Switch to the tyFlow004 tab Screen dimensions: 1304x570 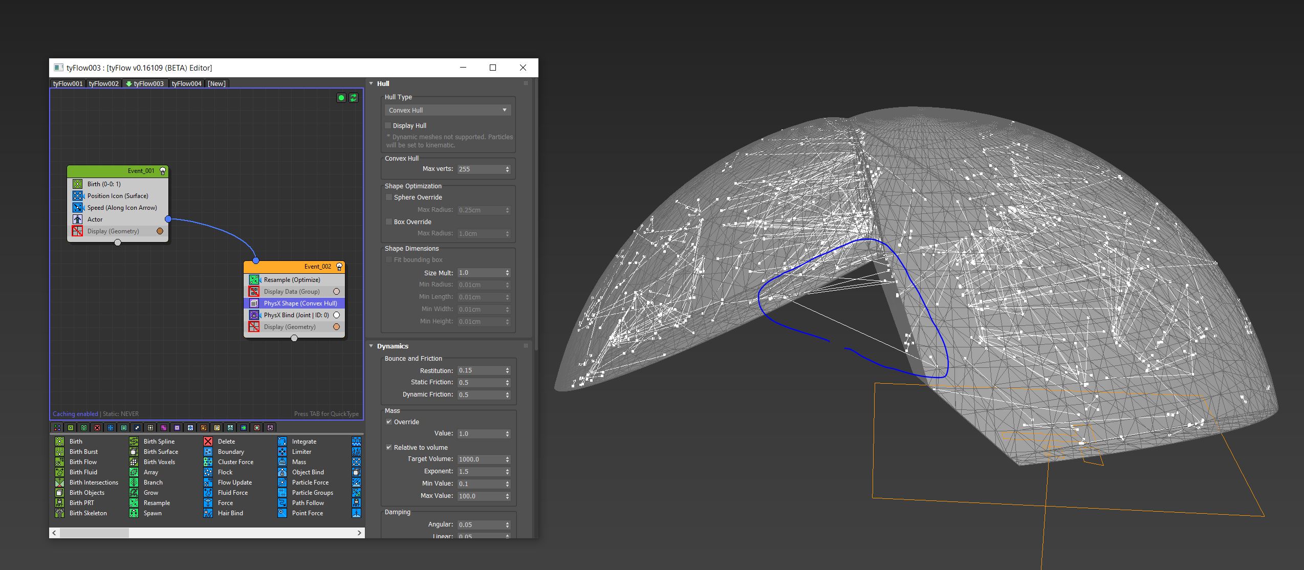click(187, 83)
